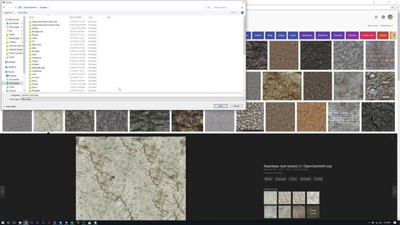The height and width of the screenshot is (225, 400).
Task: Click Save button in the Save As dialog
Action: point(221,106)
